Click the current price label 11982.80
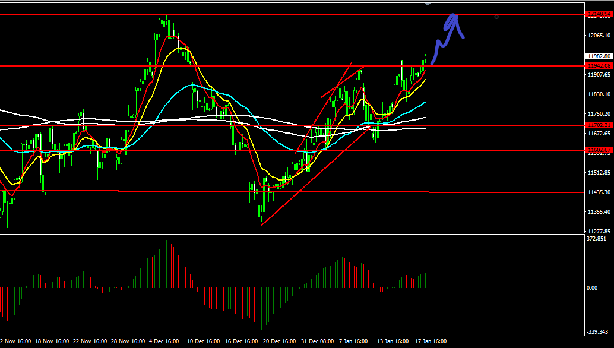Image resolution: width=614 pixels, height=348 pixels. coord(599,56)
